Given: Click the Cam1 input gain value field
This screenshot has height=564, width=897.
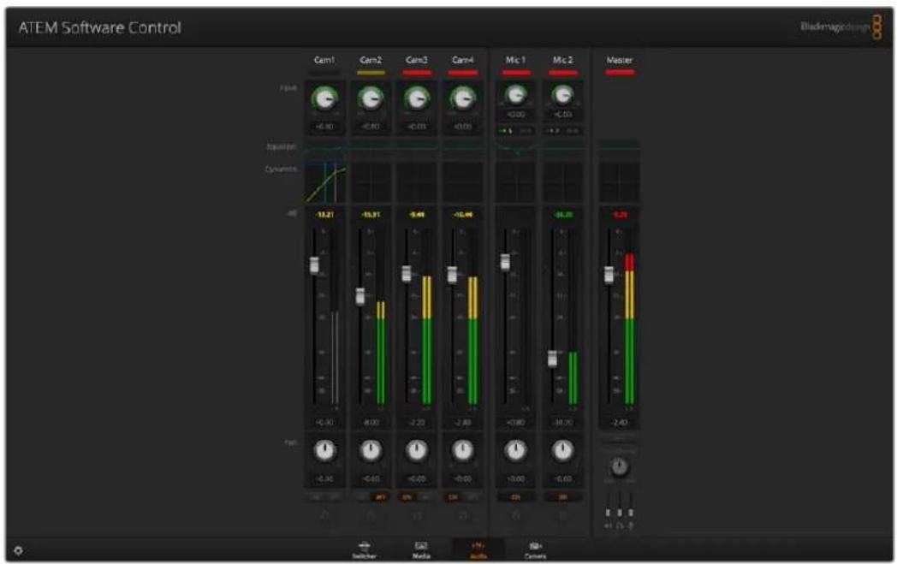Looking at the screenshot, I should (x=324, y=126).
